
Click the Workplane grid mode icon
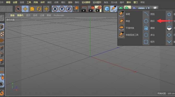tap(2, 41)
